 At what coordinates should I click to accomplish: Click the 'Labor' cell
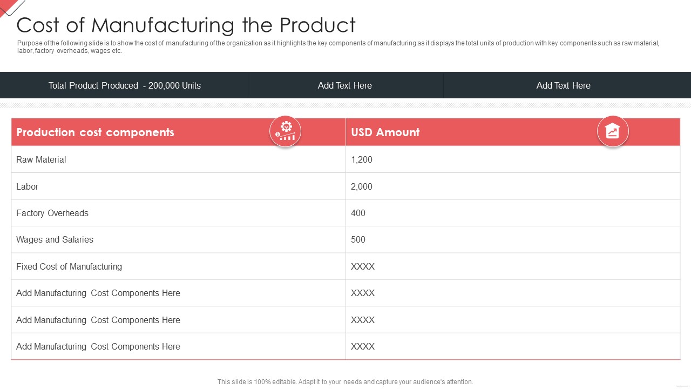pos(178,186)
